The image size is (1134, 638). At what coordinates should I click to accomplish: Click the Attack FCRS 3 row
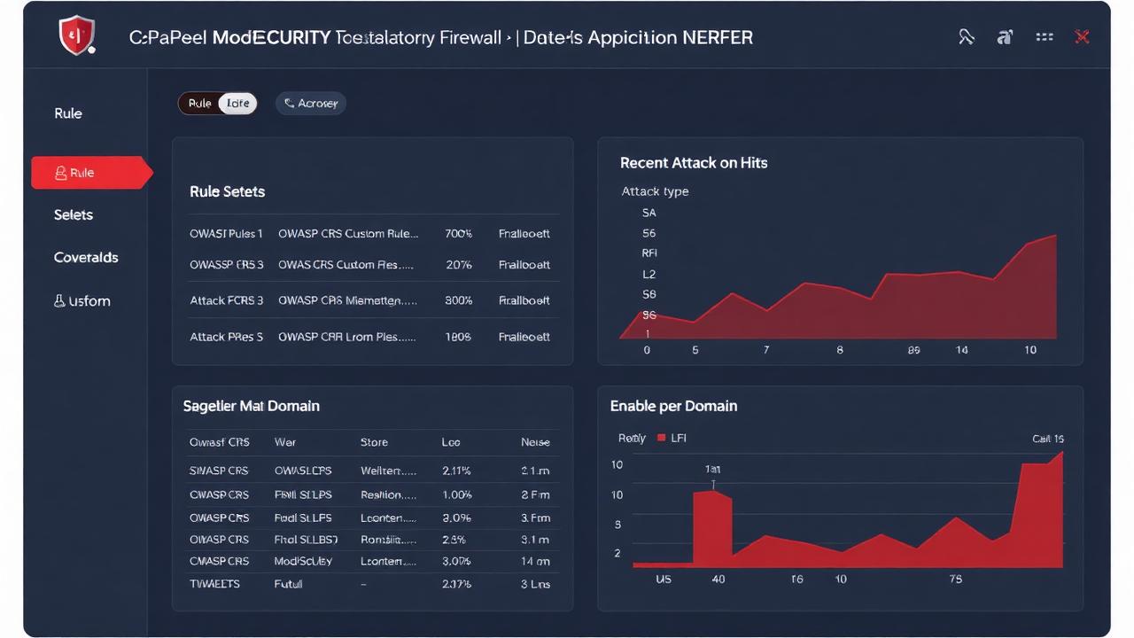pos(373,300)
